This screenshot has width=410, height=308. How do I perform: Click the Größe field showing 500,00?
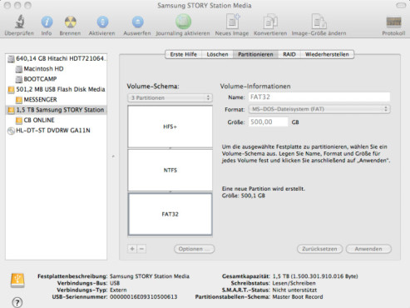tap(269, 122)
